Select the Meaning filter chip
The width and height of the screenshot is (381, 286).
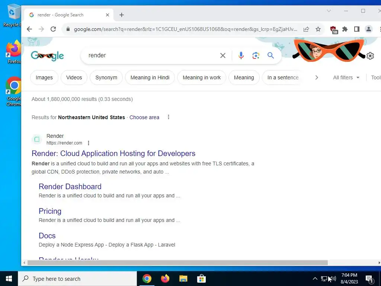[244, 77]
